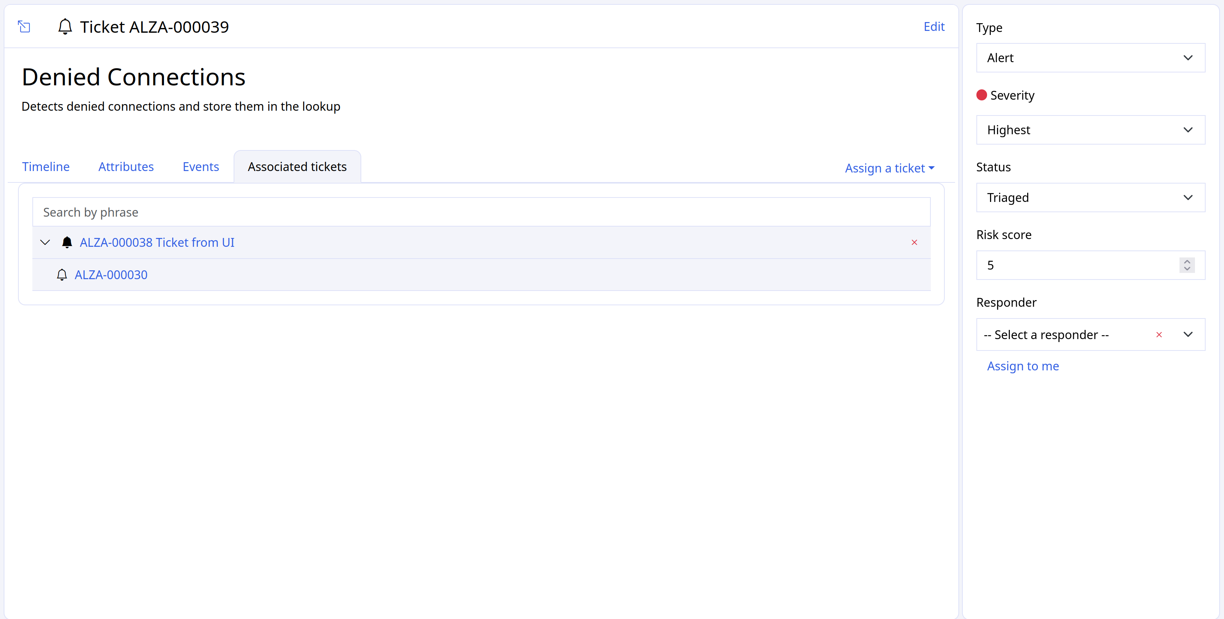The image size is (1224, 619).
Task: Open the Severity dropdown showing Highest
Action: point(1090,130)
